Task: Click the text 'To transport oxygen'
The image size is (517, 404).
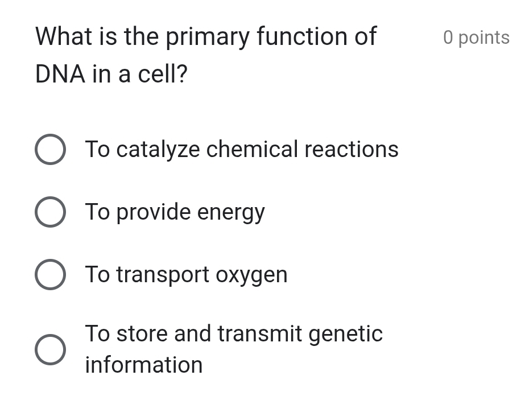Action: click(x=186, y=274)
